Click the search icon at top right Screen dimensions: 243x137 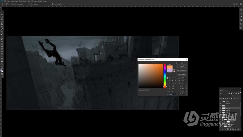point(234,4)
